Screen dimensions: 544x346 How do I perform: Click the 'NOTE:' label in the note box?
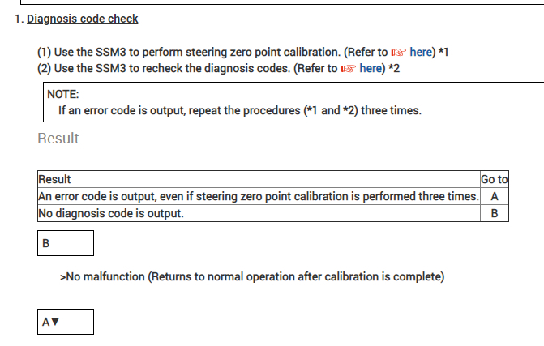pos(62,94)
